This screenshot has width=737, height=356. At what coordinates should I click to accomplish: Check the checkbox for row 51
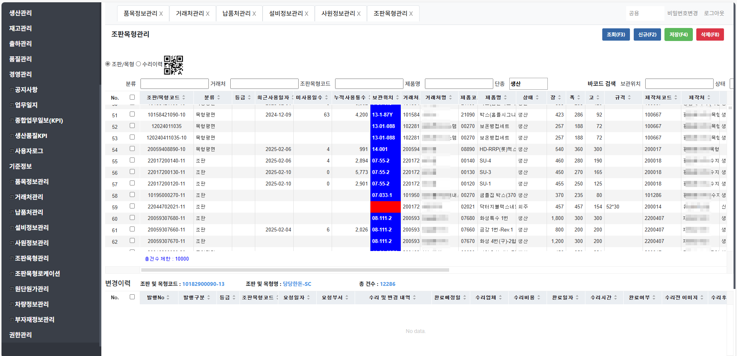132,114
